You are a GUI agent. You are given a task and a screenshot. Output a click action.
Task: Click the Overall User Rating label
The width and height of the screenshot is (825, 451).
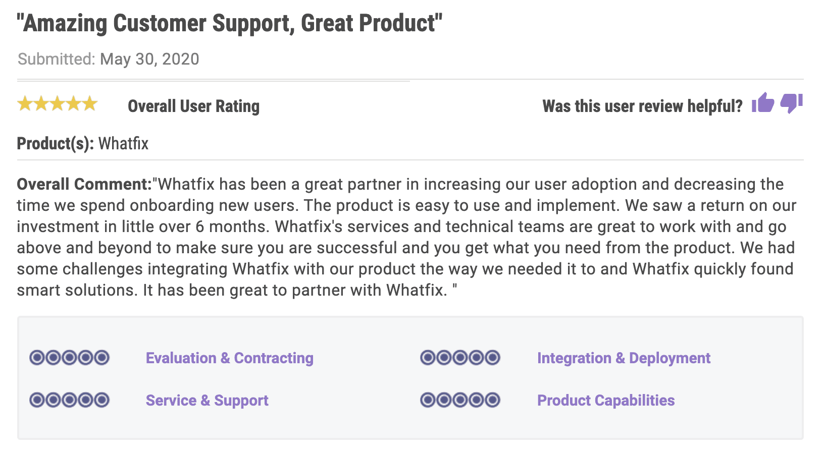[x=194, y=106]
